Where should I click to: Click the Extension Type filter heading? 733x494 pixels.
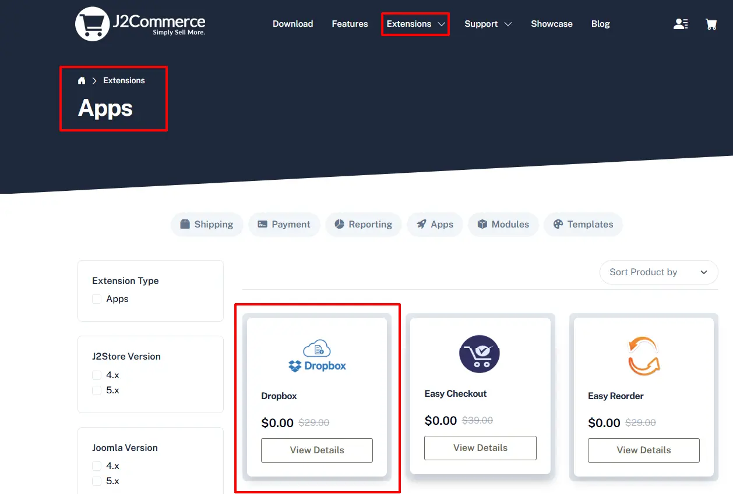[x=125, y=280]
